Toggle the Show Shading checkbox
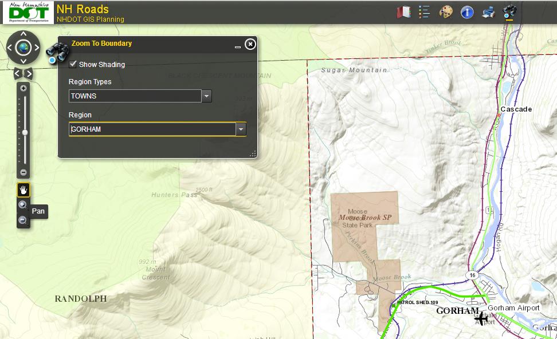This screenshot has height=339, width=557. [x=73, y=64]
